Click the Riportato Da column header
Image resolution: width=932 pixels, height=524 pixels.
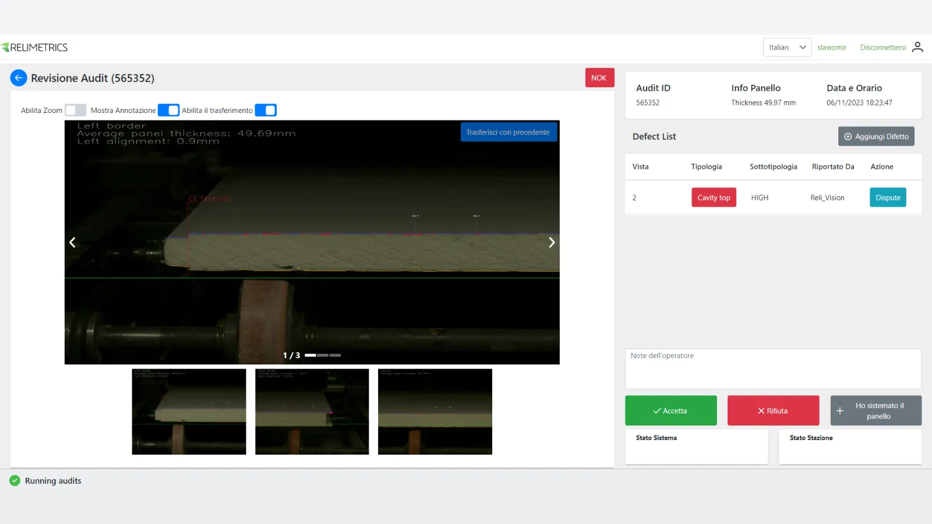click(833, 167)
